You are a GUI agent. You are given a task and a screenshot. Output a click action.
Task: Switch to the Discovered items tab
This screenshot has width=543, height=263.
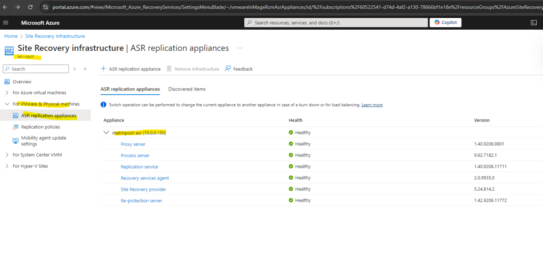pos(187,89)
